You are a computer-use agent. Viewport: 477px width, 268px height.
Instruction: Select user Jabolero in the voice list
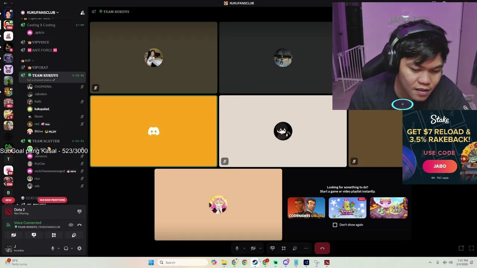tap(40, 94)
